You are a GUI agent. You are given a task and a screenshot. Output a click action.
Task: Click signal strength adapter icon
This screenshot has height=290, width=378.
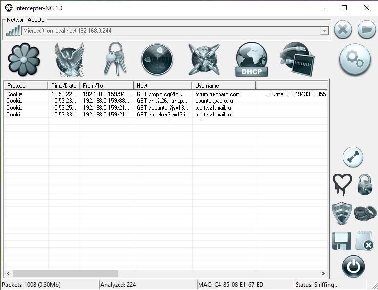point(13,31)
